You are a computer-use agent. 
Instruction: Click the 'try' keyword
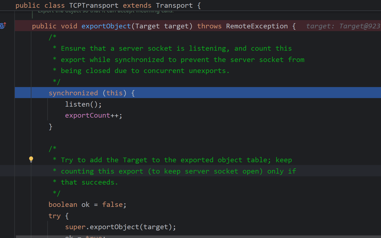pyautogui.click(x=55, y=216)
